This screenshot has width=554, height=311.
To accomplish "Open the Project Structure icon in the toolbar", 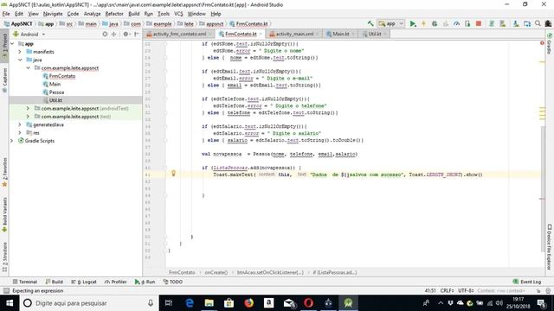I will 527,23.
